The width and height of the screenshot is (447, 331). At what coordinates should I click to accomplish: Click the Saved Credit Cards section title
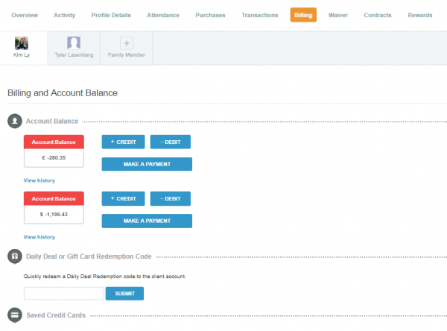[x=56, y=315]
